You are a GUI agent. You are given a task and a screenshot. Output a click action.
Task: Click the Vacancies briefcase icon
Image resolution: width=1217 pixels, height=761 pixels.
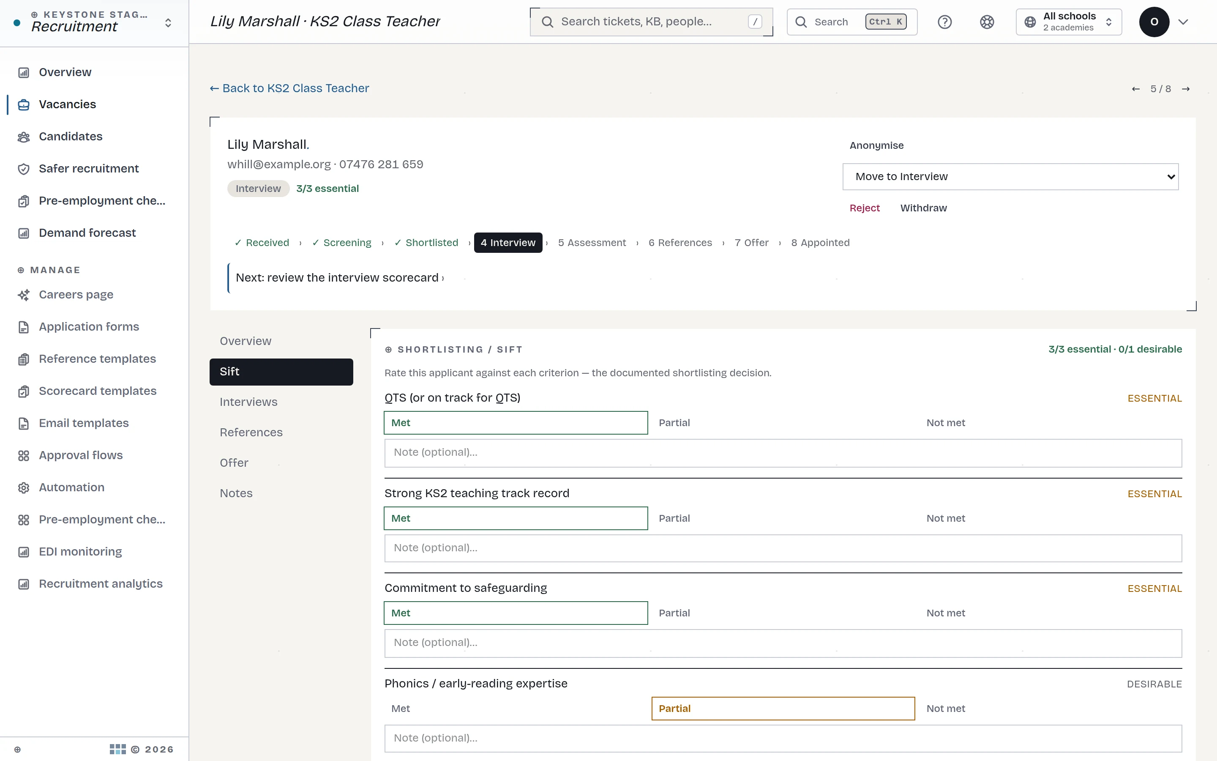24,105
